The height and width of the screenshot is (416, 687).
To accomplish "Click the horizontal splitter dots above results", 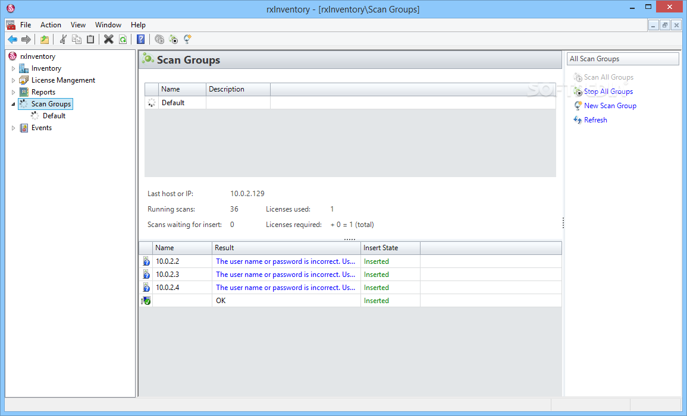I will click(350, 239).
